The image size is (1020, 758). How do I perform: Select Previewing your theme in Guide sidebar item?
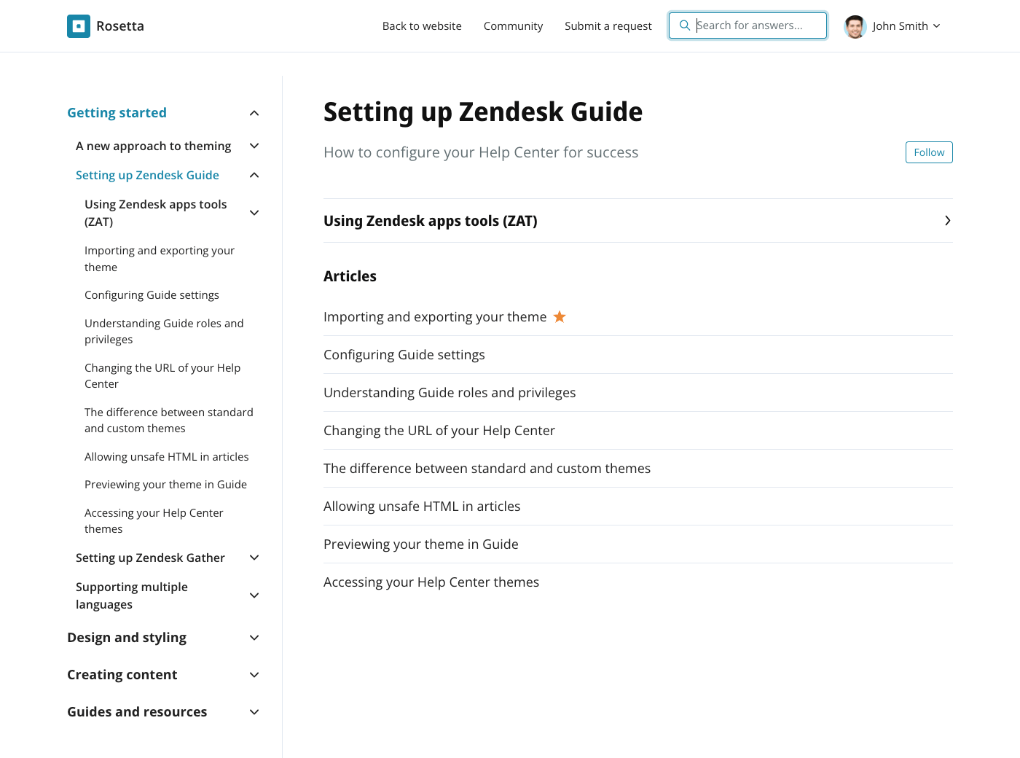165,485
